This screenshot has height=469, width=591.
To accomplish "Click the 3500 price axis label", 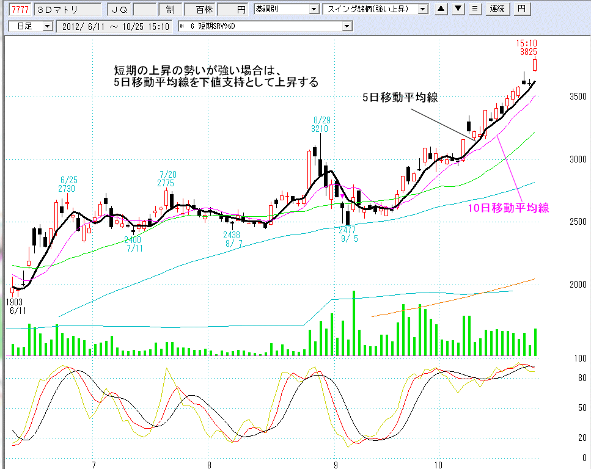I will tap(578, 96).
